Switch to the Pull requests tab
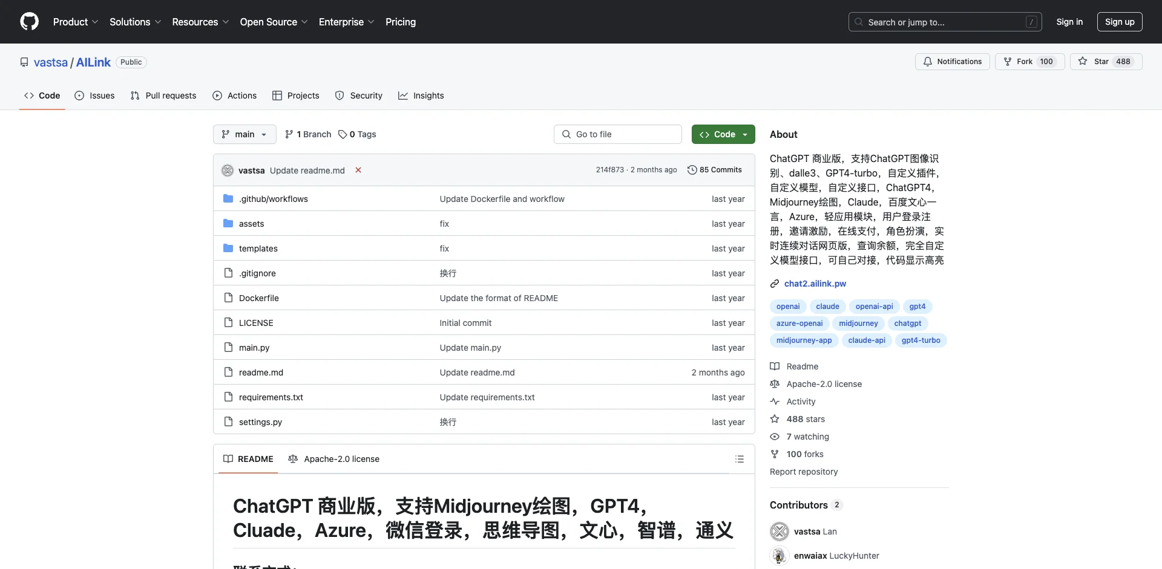The width and height of the screenshot is (1162, 569). [x=163, y=96]
